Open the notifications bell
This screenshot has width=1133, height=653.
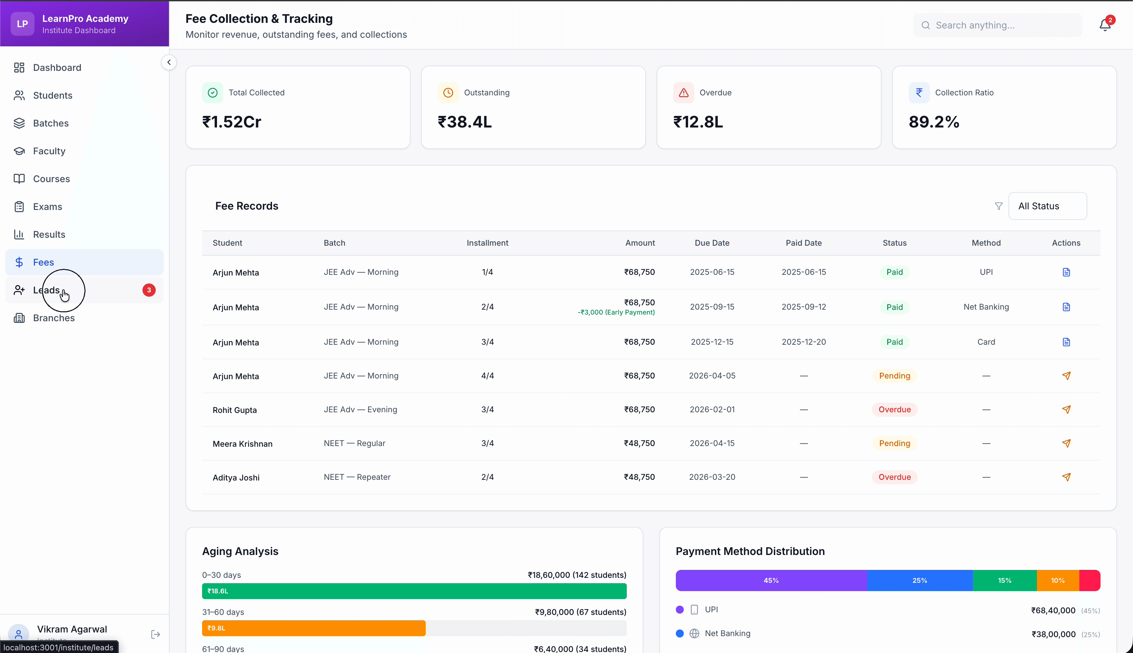point(1105,24)
